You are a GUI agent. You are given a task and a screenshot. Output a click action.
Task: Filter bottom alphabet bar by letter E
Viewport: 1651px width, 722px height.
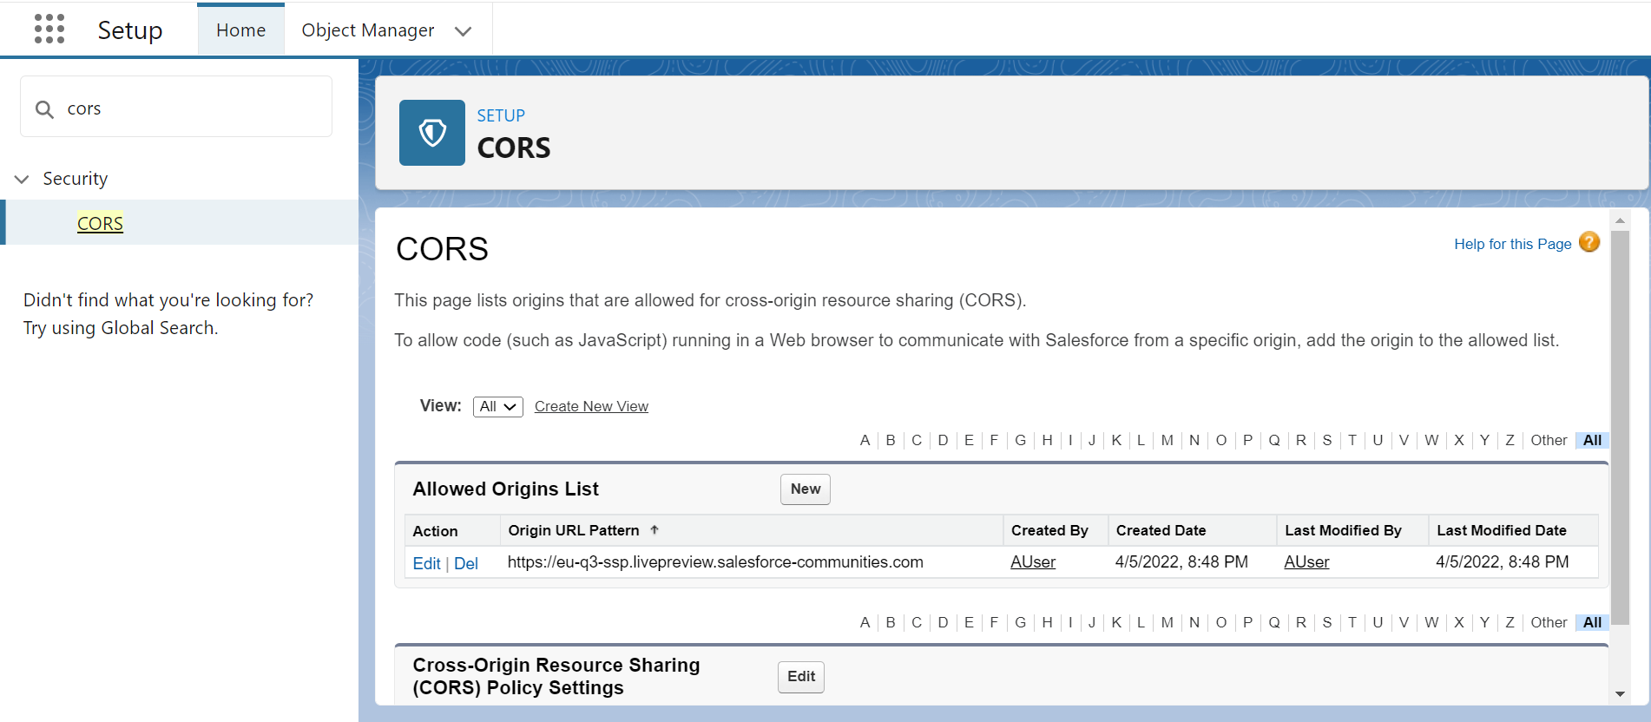[x=969, y=622]
